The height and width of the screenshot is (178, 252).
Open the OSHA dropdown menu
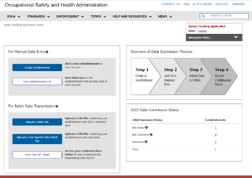coord(14,16)
